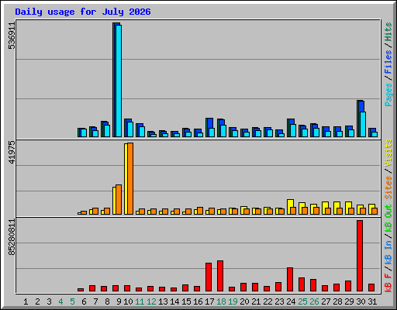Select the tall day 9 pages bar
This screenshot has width=397, height=310.
119,81
